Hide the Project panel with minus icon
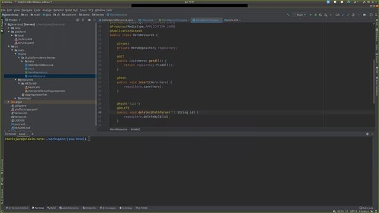Image resolution: width=379 pixels, height=213 pixels. 94,20
